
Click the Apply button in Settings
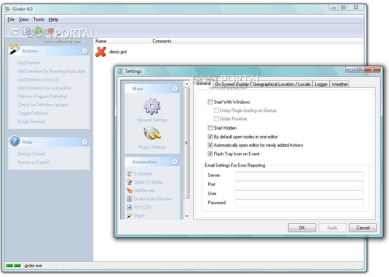pos(332,228)
